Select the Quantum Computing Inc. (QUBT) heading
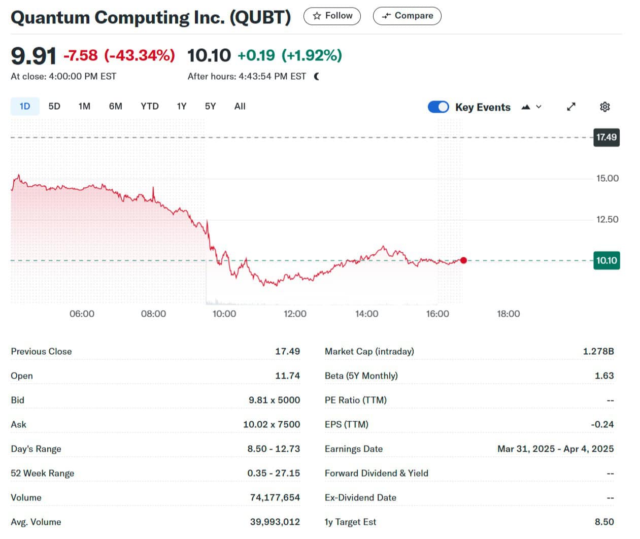This screenshot has width=640, height=539. click(151, 17)
